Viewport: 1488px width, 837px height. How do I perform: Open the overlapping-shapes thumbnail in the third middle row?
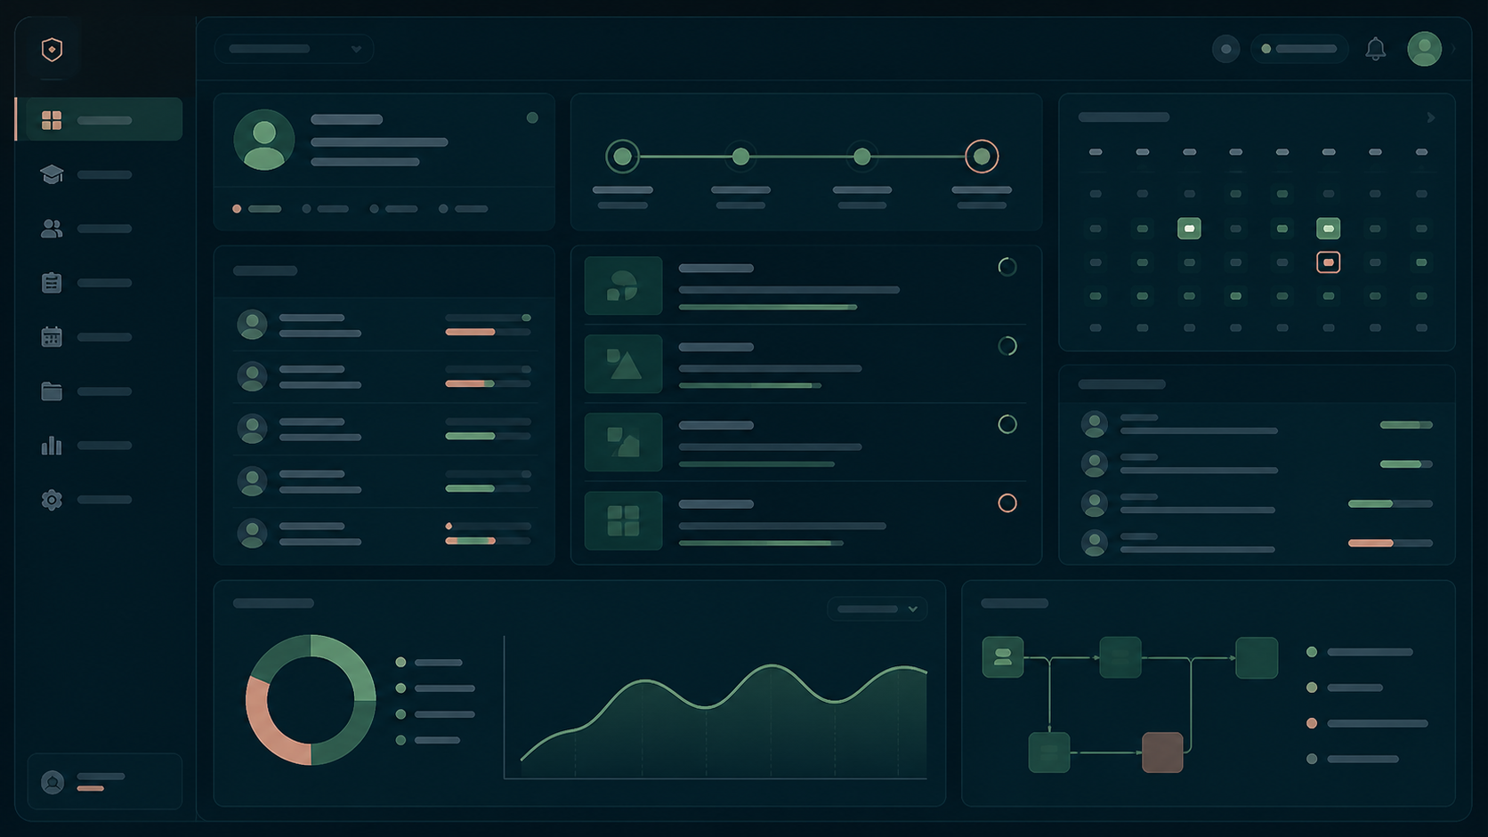coord(623,442)
